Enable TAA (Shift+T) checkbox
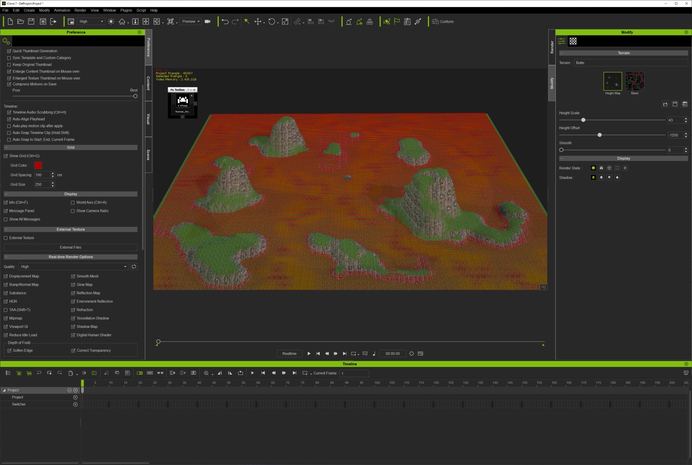This screenshot has height=465, width=692. pos(6,310)
